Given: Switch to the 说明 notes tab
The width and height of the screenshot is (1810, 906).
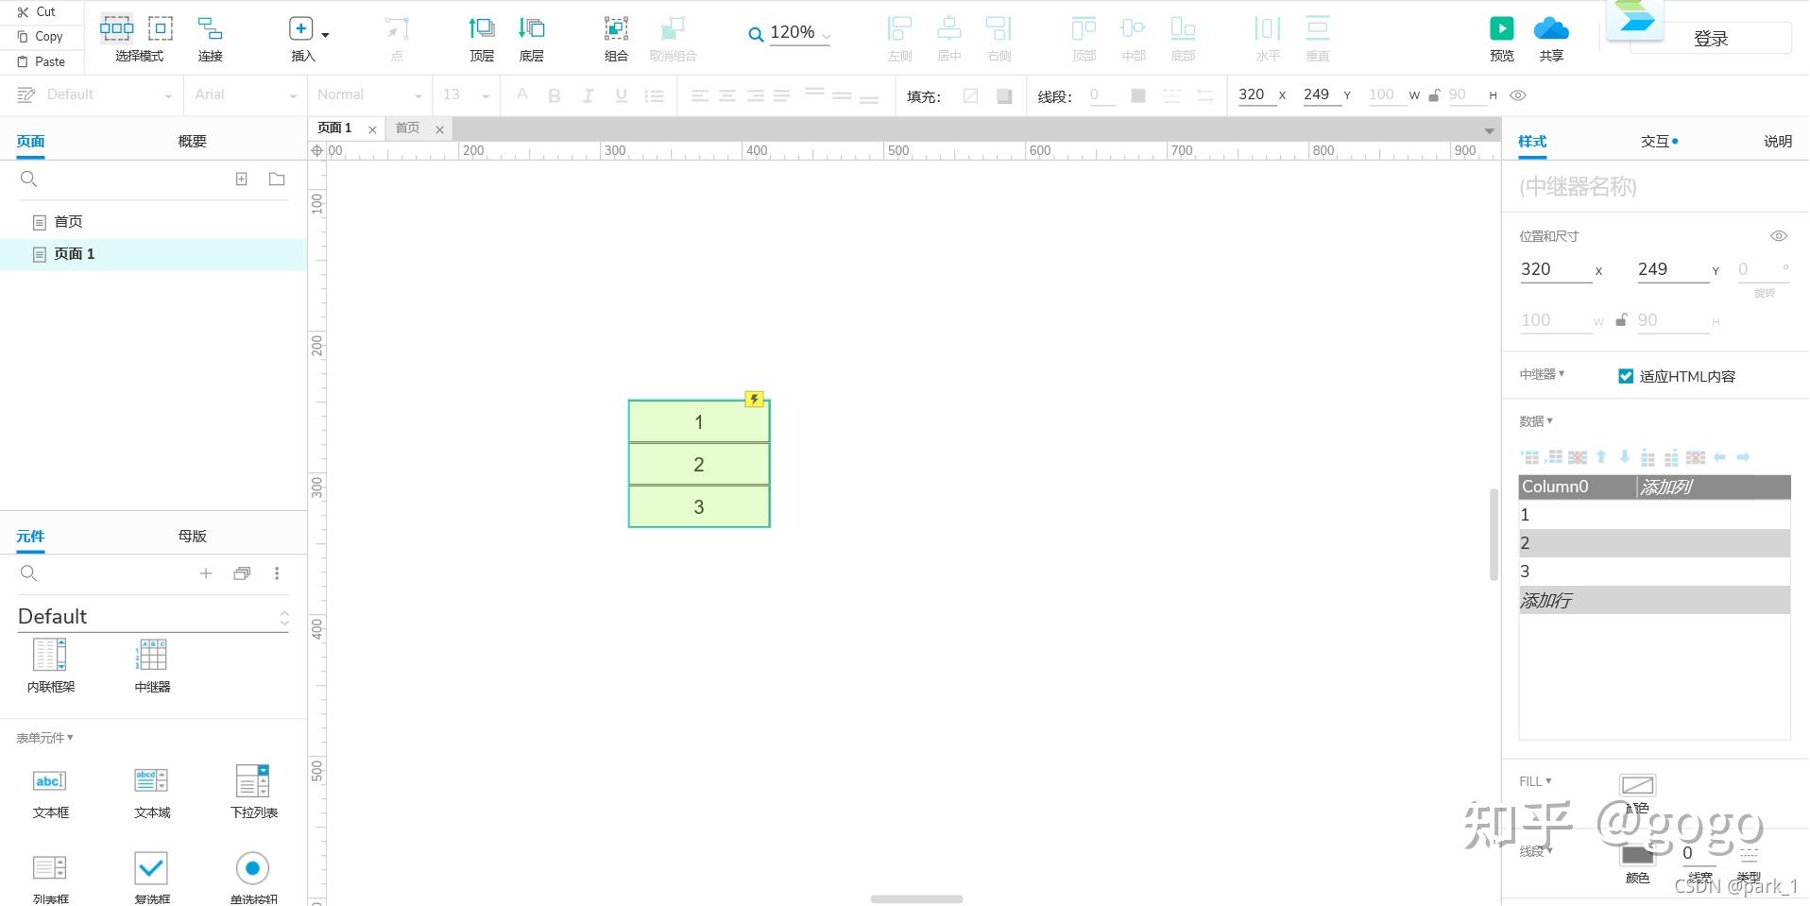Looking at the screenshot, I should (1778, 141).
